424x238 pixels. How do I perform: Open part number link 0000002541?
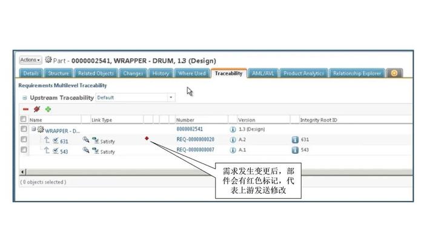point(190,129)
